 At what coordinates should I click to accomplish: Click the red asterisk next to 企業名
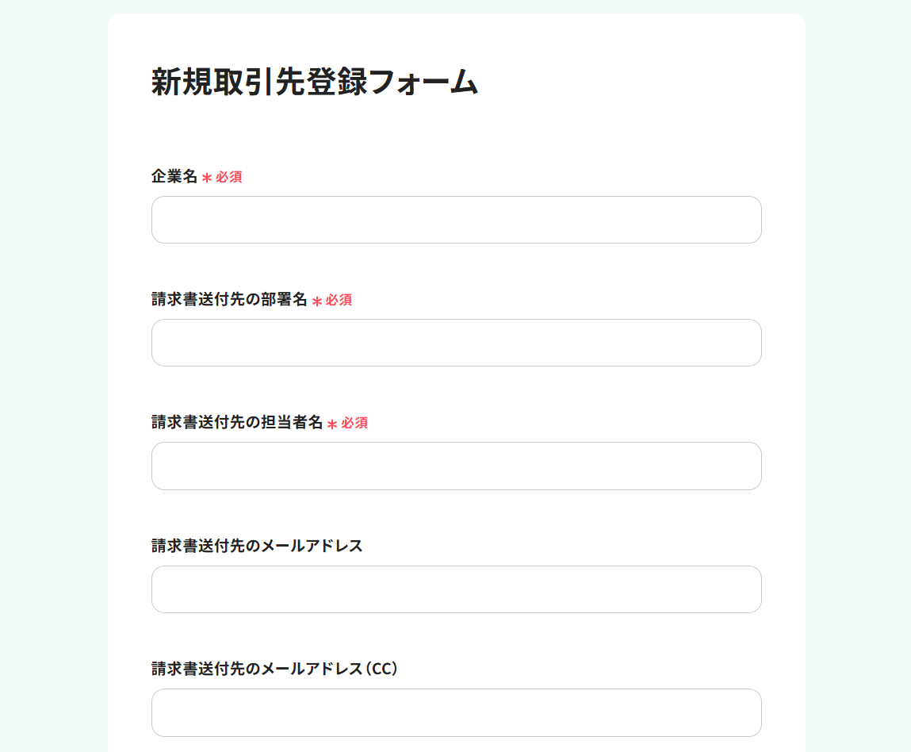pos(207,178)
